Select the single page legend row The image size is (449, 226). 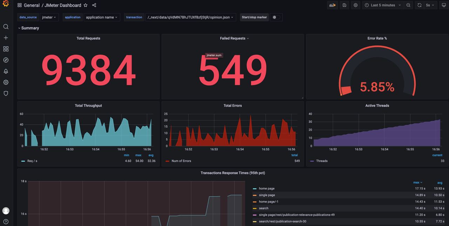tap(349, 195)
